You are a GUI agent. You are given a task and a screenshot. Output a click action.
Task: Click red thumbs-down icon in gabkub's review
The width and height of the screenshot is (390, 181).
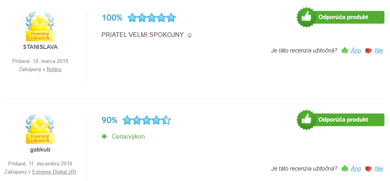[x=368, y=169]
